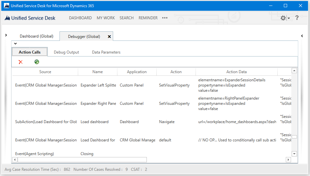Screen dimensions: 310x176
Task: Click the horizontal scrollbar thumb
Action: click(x=82, y=160)
